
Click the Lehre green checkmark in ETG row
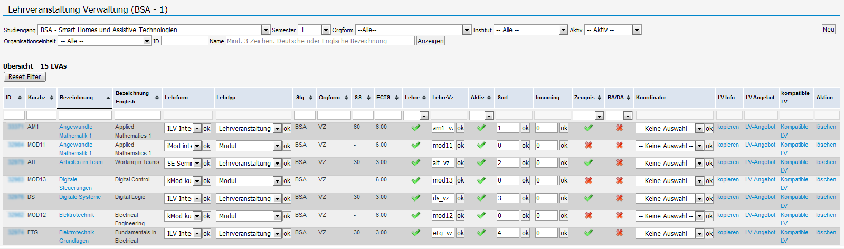tap(416, 233)
